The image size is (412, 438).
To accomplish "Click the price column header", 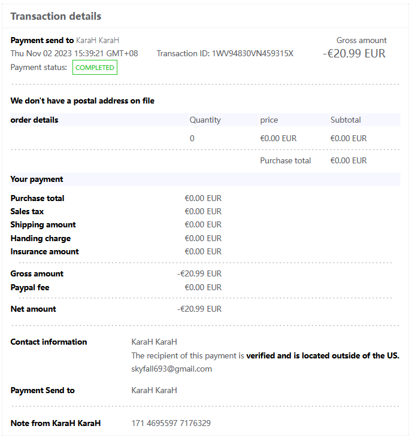I will 269,120.
